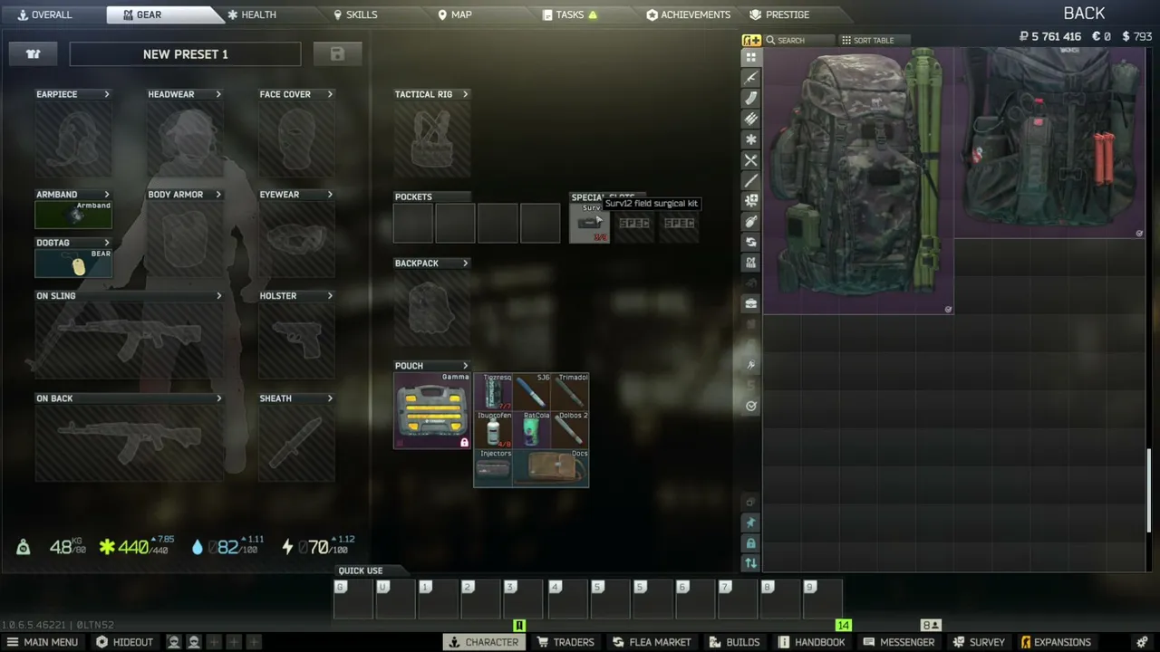
Task: Open the Prestige tab
Action: click(x=780, y=14)
